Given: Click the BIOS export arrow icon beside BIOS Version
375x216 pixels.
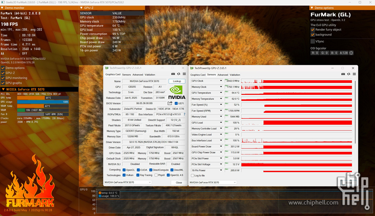Looking at the screenshot, I should click(x=170, y=103).
